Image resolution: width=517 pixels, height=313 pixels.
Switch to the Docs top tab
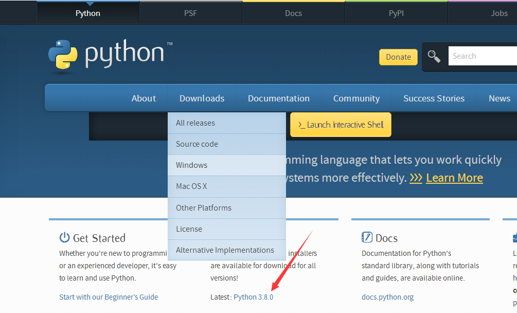(293, 13)
